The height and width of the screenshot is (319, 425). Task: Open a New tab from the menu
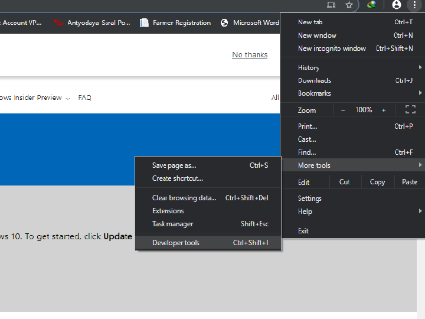pos(352,22)
